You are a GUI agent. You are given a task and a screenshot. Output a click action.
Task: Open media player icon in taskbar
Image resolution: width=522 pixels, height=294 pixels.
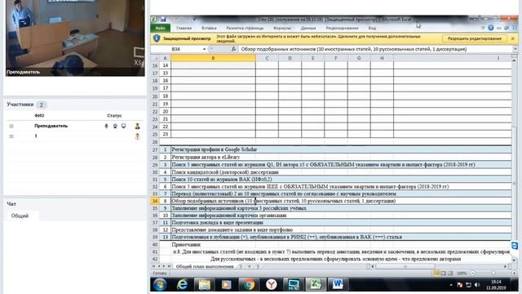coord(227,285)
